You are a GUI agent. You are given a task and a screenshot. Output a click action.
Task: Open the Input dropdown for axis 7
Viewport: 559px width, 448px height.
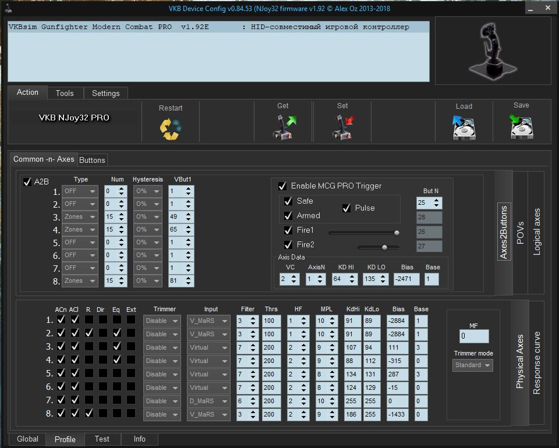208,401
